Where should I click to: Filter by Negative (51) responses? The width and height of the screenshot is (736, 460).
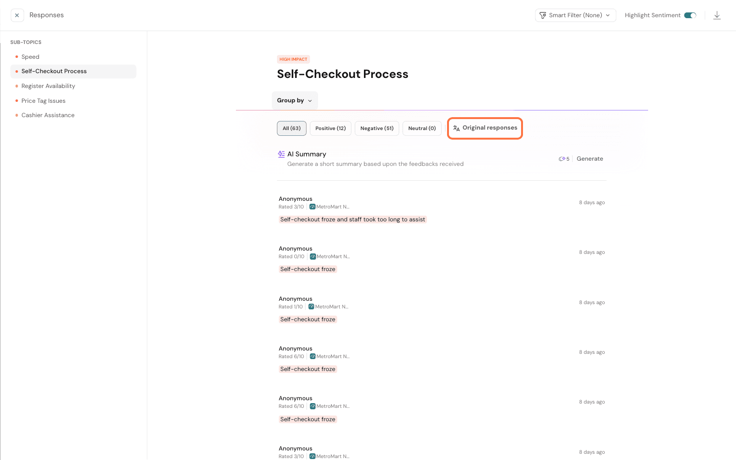tap(377, 128)
